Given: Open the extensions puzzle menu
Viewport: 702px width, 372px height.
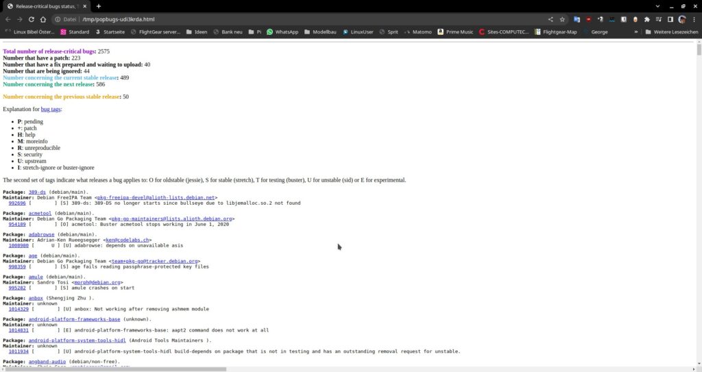Looking at the screenshot, I should pos(647,19).
